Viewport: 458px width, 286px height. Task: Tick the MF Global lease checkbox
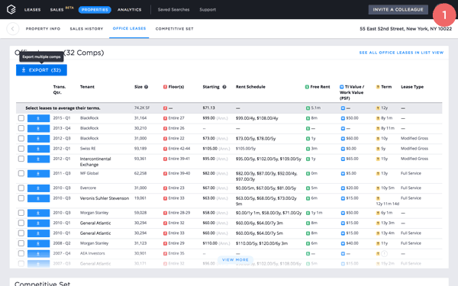(x=21, y=173)
